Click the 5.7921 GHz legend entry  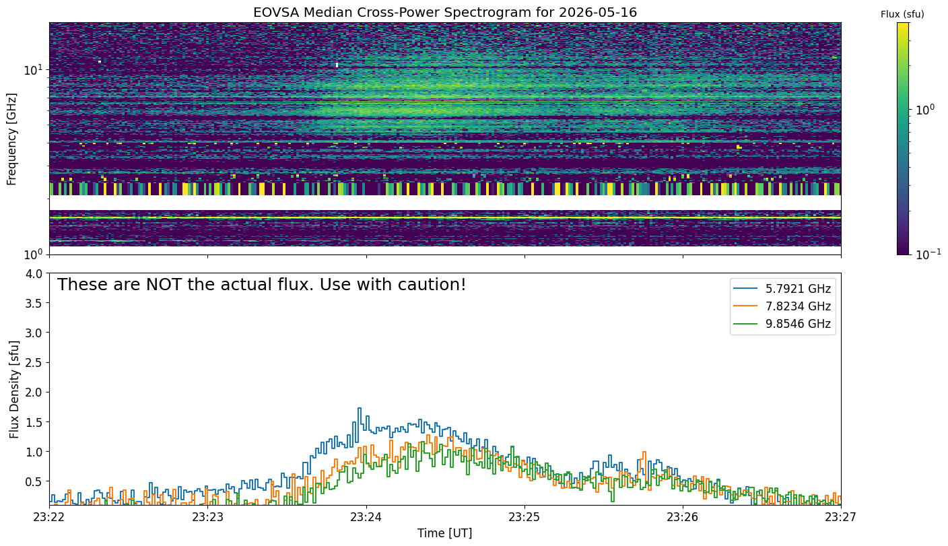pos(783,289)
